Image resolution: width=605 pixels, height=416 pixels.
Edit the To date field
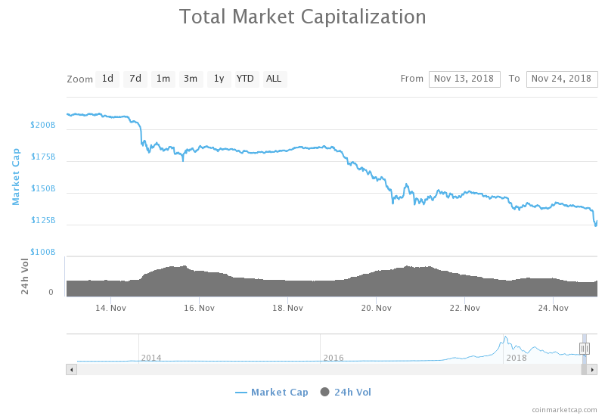pyautogui.click(x=562, y=79)
